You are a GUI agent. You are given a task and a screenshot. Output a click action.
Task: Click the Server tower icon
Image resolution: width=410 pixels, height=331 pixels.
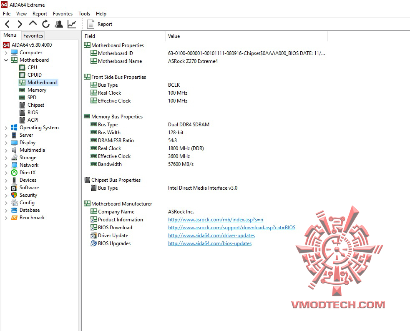[x=14, y=135]
